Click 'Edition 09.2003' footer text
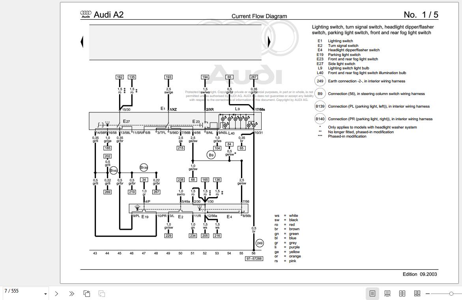The height and width of the screenshot is (300, 462). (420, 274)
